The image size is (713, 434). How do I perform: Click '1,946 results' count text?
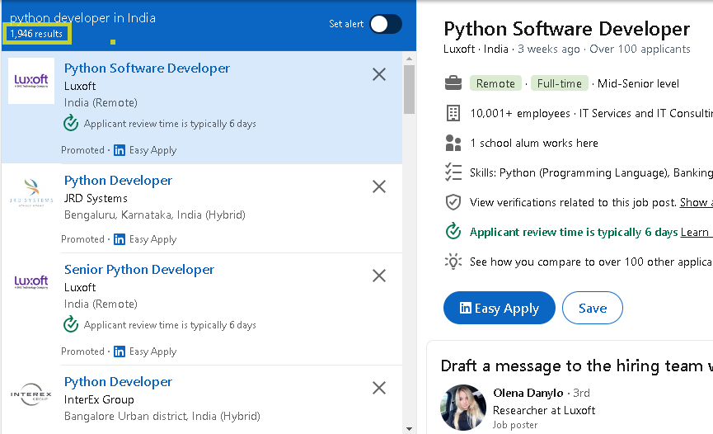tap(36, 34)
